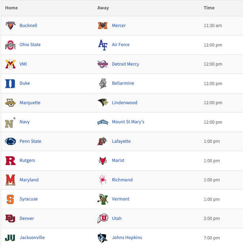Click the Richmond spider logo
Image resolution: width=243 pixels, height=247 pixels.
pyautogui.click(x=103, y=180)
